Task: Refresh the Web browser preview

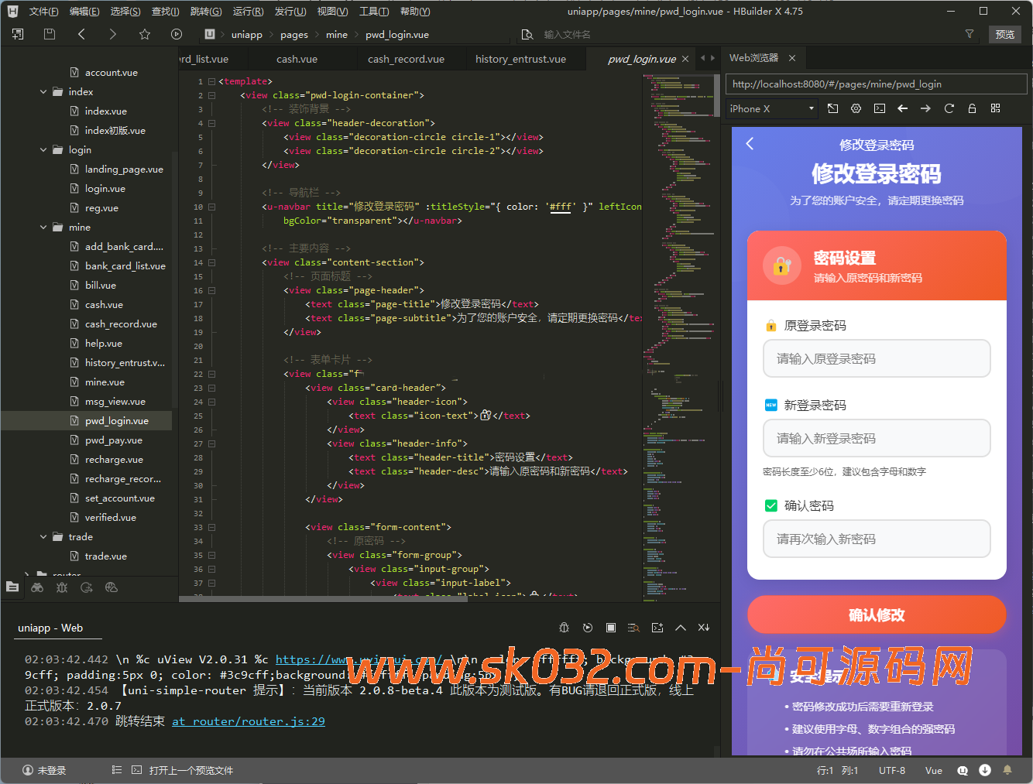Action: click(949, 108)
